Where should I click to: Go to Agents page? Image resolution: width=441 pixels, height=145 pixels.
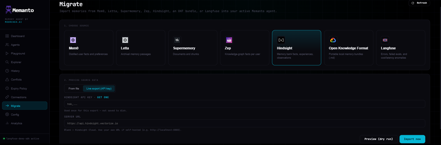24,45
